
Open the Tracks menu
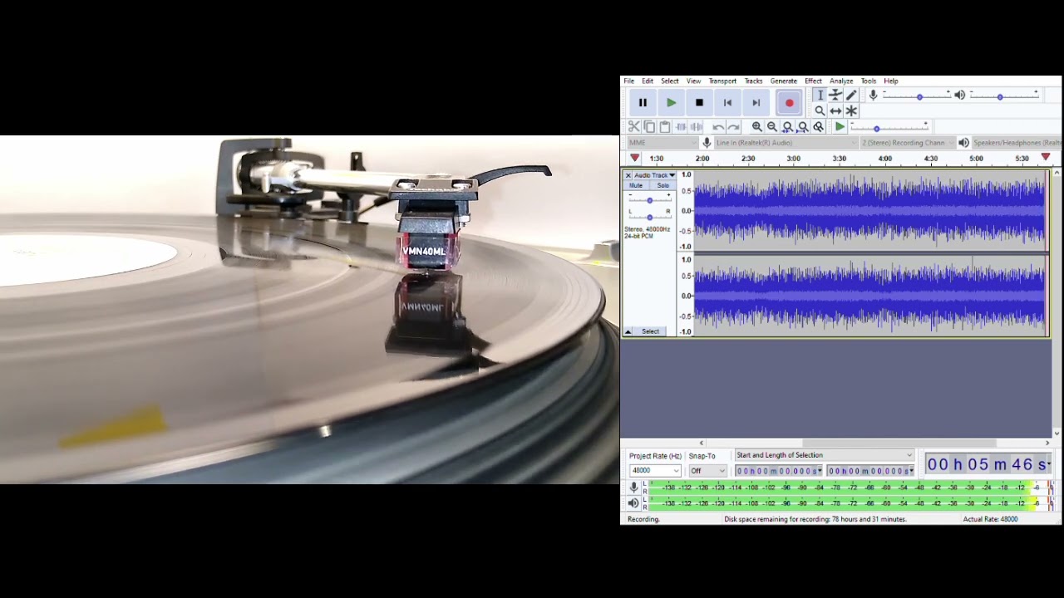click(754, 81)
